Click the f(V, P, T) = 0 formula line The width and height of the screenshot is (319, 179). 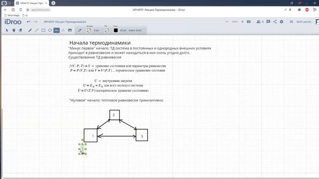(x=118, y=66)
